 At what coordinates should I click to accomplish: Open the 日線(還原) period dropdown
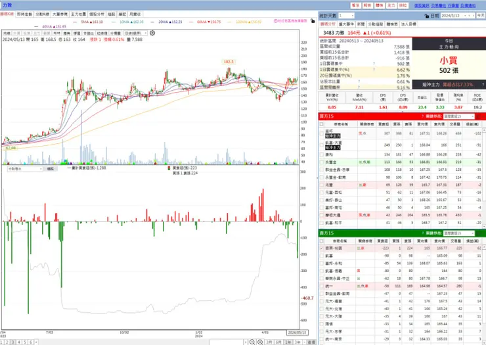pos(136,33)
